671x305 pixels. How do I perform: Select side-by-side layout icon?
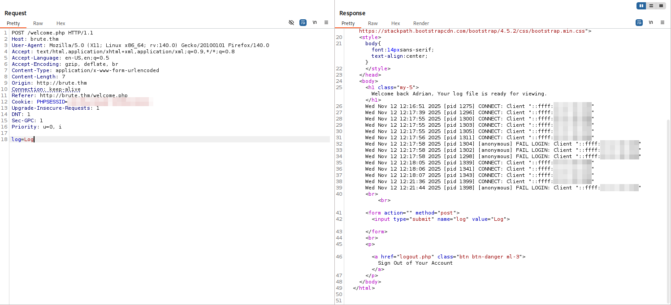[x=641, y=6]
